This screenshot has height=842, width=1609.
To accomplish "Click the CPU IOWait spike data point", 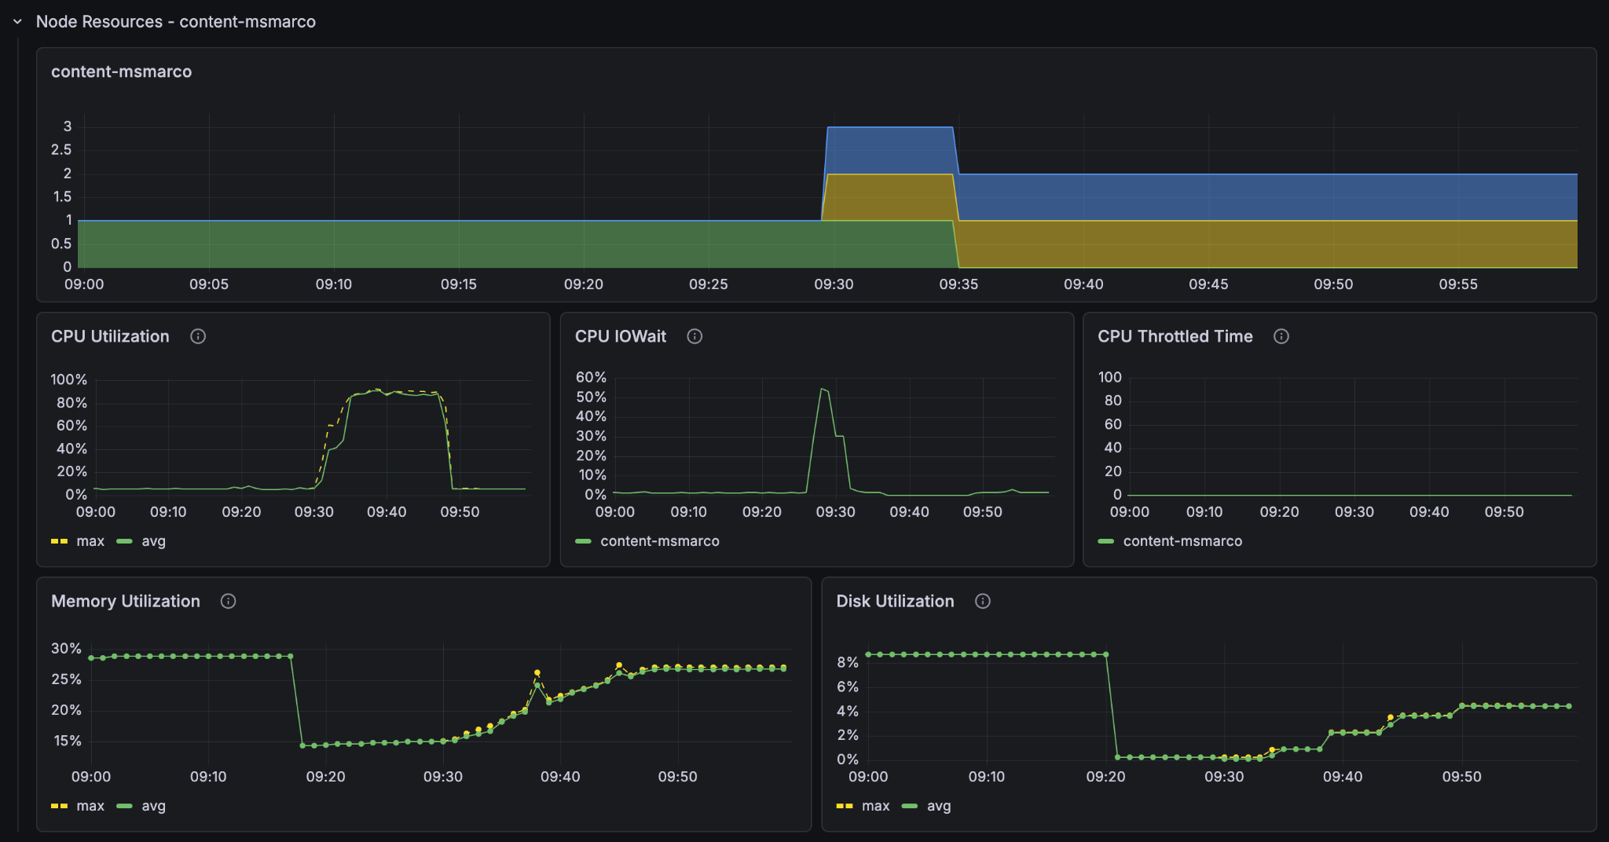I will click(823, 390).
